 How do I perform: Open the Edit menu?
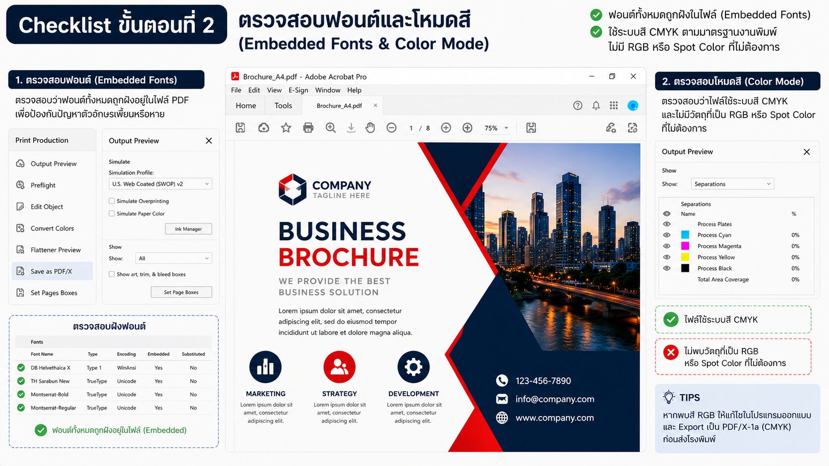point(254,90)
